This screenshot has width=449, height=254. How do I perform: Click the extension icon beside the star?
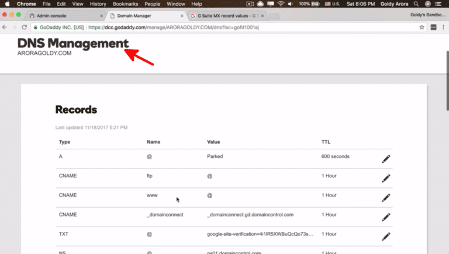pos(434,28)
